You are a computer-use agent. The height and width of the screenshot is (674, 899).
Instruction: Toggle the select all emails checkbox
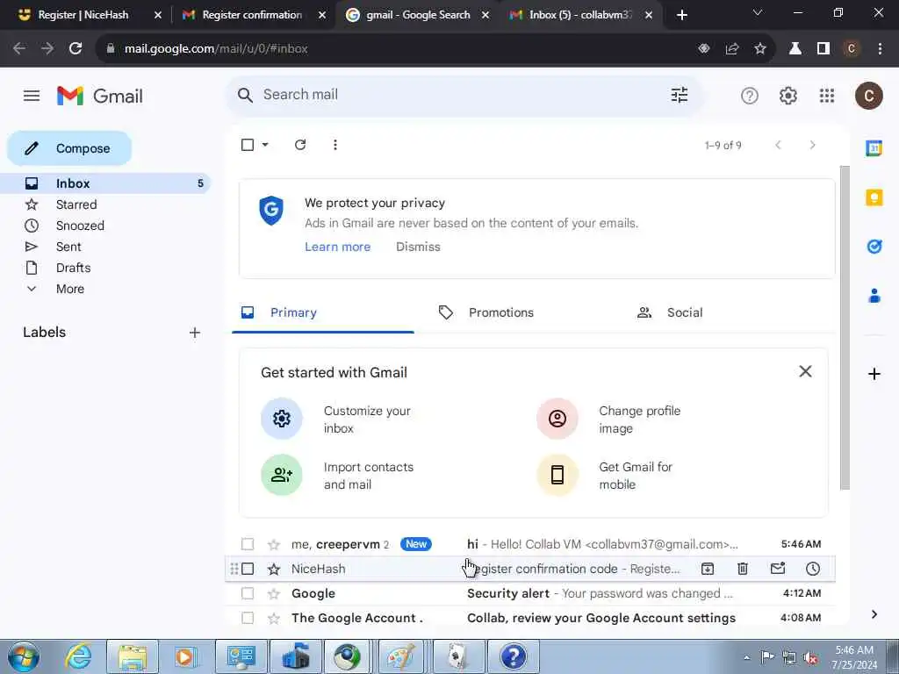pyautogui.click(x=247, y=145)
